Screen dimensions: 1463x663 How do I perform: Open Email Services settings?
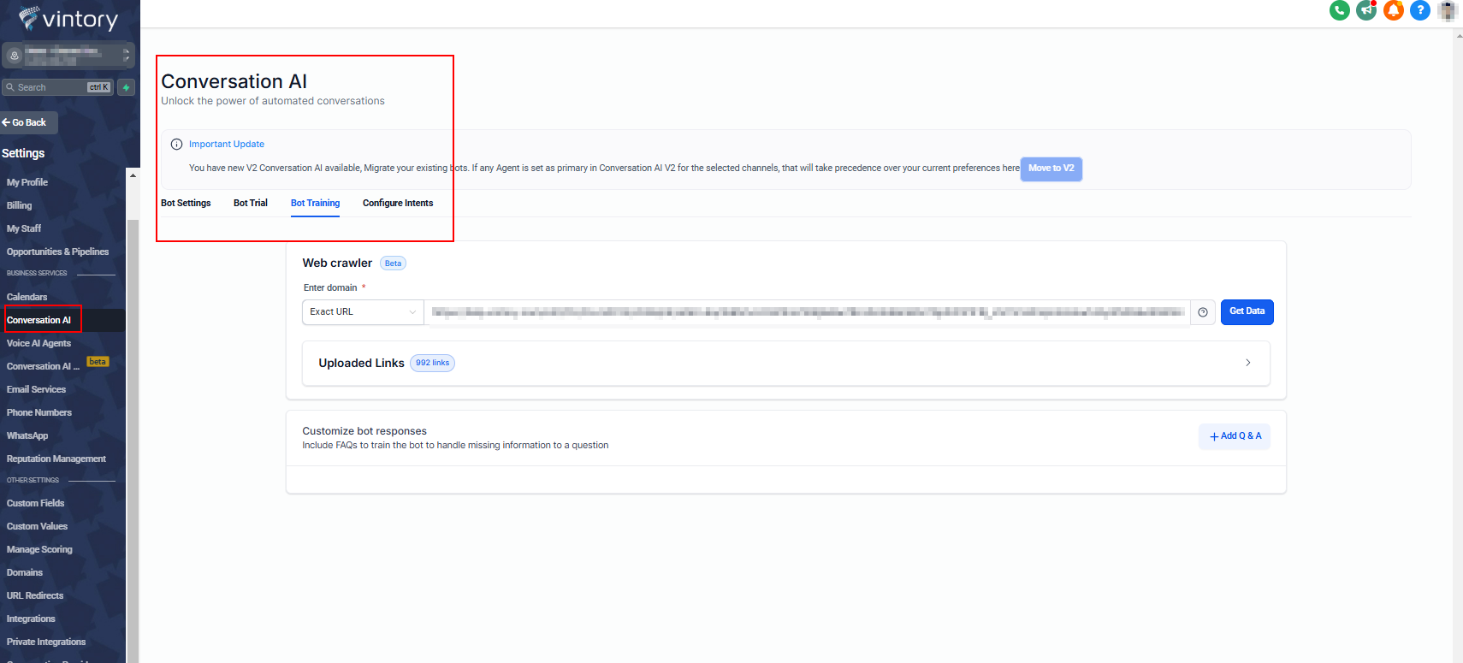37,389
